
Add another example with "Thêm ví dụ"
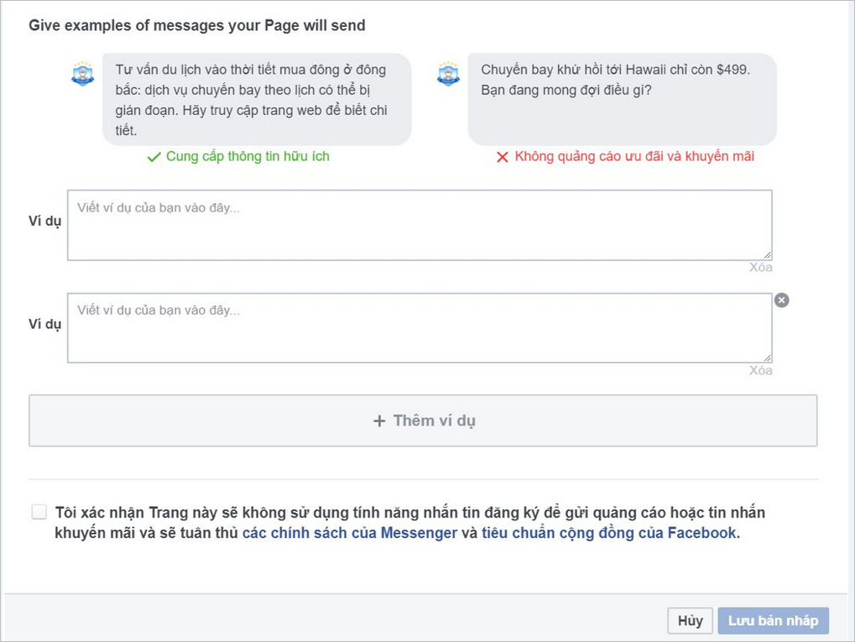click(423, 420)
